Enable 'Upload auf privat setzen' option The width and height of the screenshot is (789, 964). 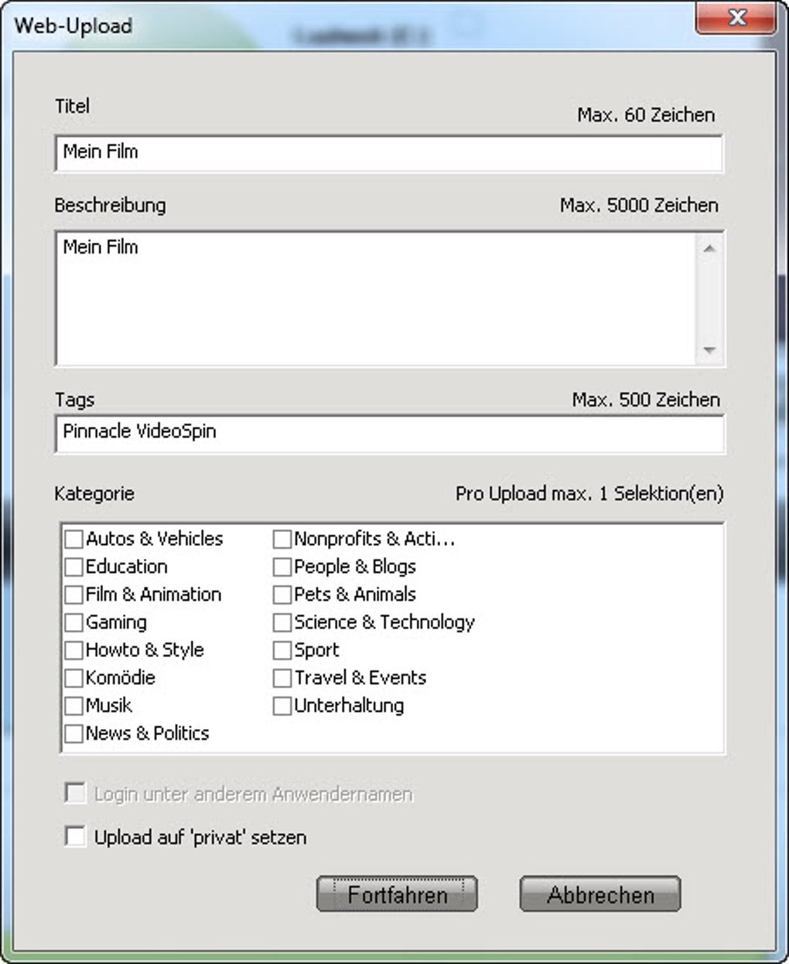[x=75, y=836]
